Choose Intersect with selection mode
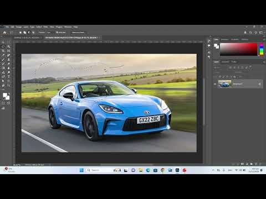This screenshot has width=266, height=199. [33, 33]
